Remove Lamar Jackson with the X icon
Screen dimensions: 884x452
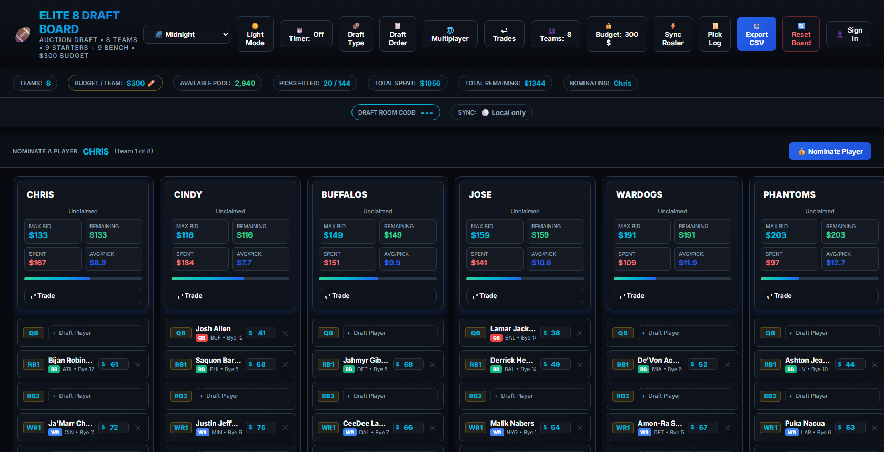580,333
